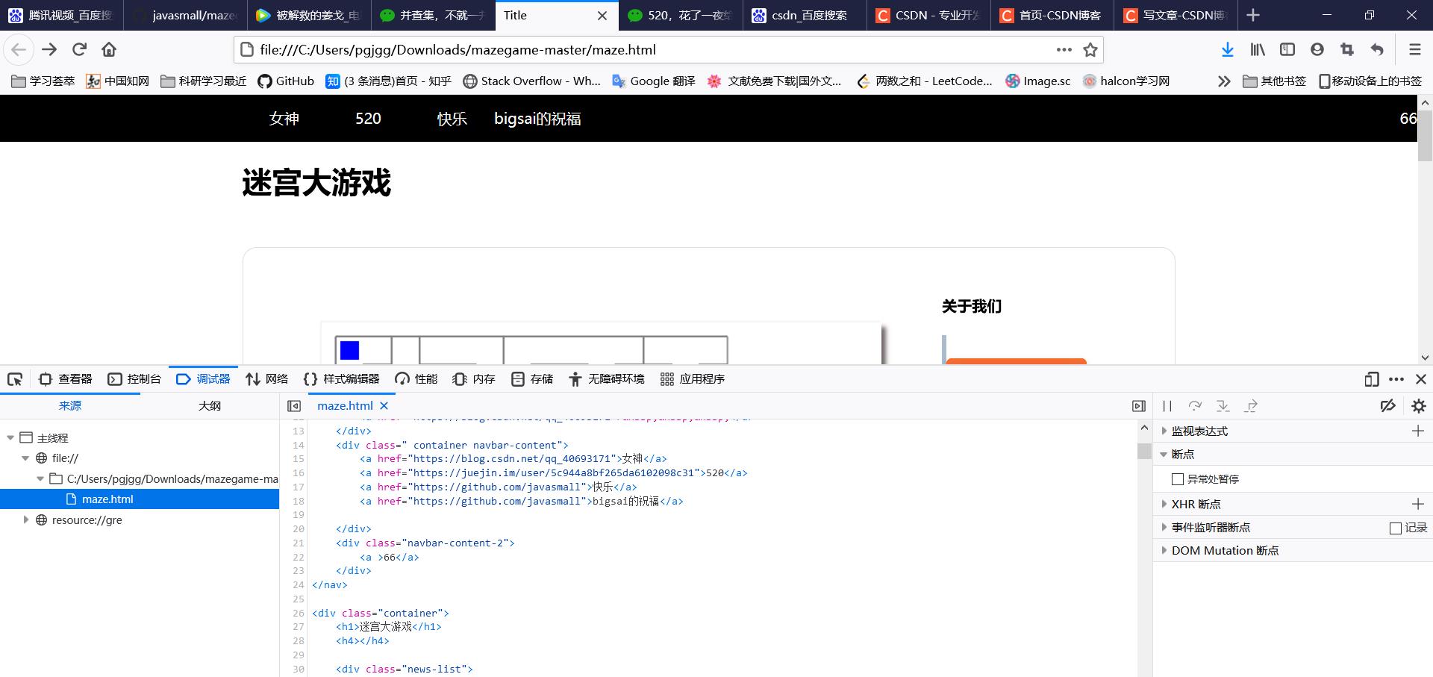
Task: Switch to the 大纲 outline tab
Action: tap(210, 406)
